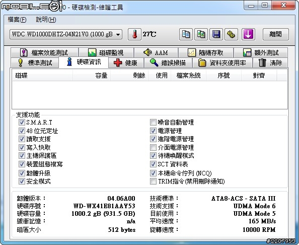
Task: Click the average speed value 165 MB/s
Action: tap(262, 221)
